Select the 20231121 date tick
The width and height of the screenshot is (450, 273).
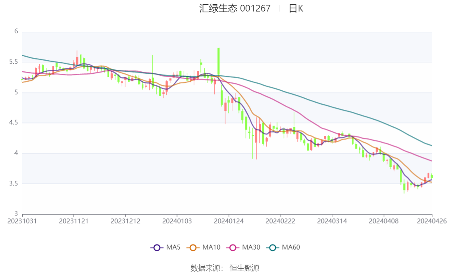[x=74, y=221]
